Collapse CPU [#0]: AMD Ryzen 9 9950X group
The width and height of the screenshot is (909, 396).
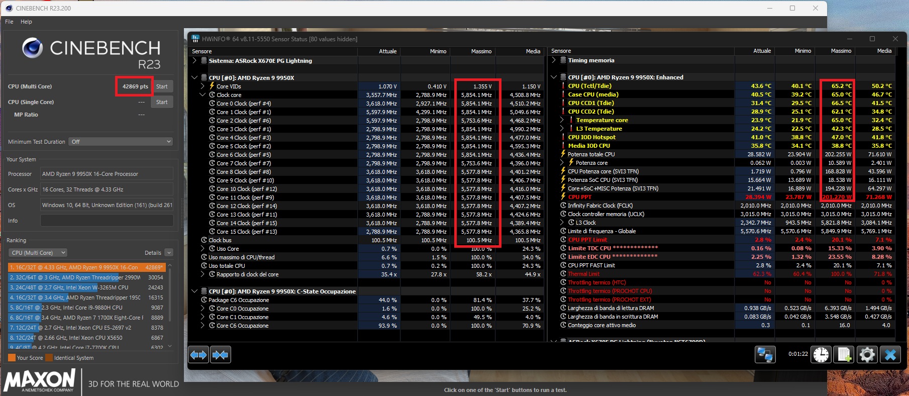click(x=194, y=77)
